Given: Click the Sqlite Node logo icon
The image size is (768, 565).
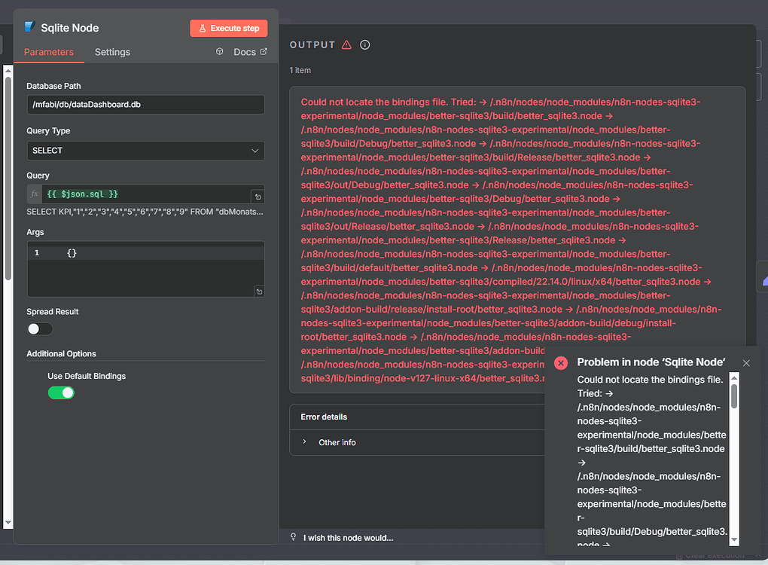Looking at the screenshot, I should click(28, 27).
